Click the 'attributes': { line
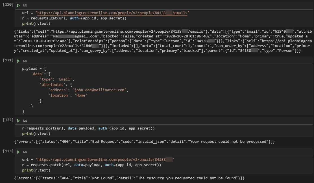Image resolution: width=314 pixels, height=183 pixels. coord(56,85)
